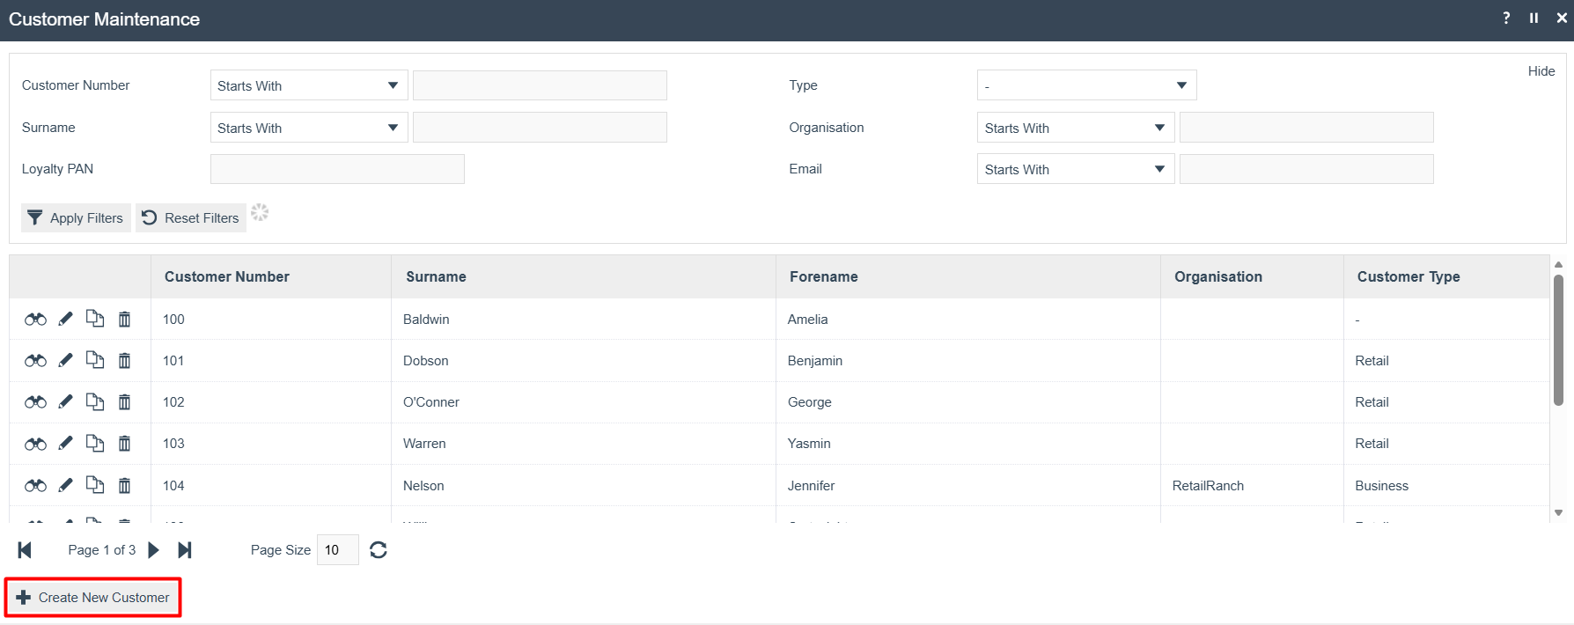Delete customer 104 Nelson
1574x625 pixels.
pyautogui.click(x=124, y=485)
